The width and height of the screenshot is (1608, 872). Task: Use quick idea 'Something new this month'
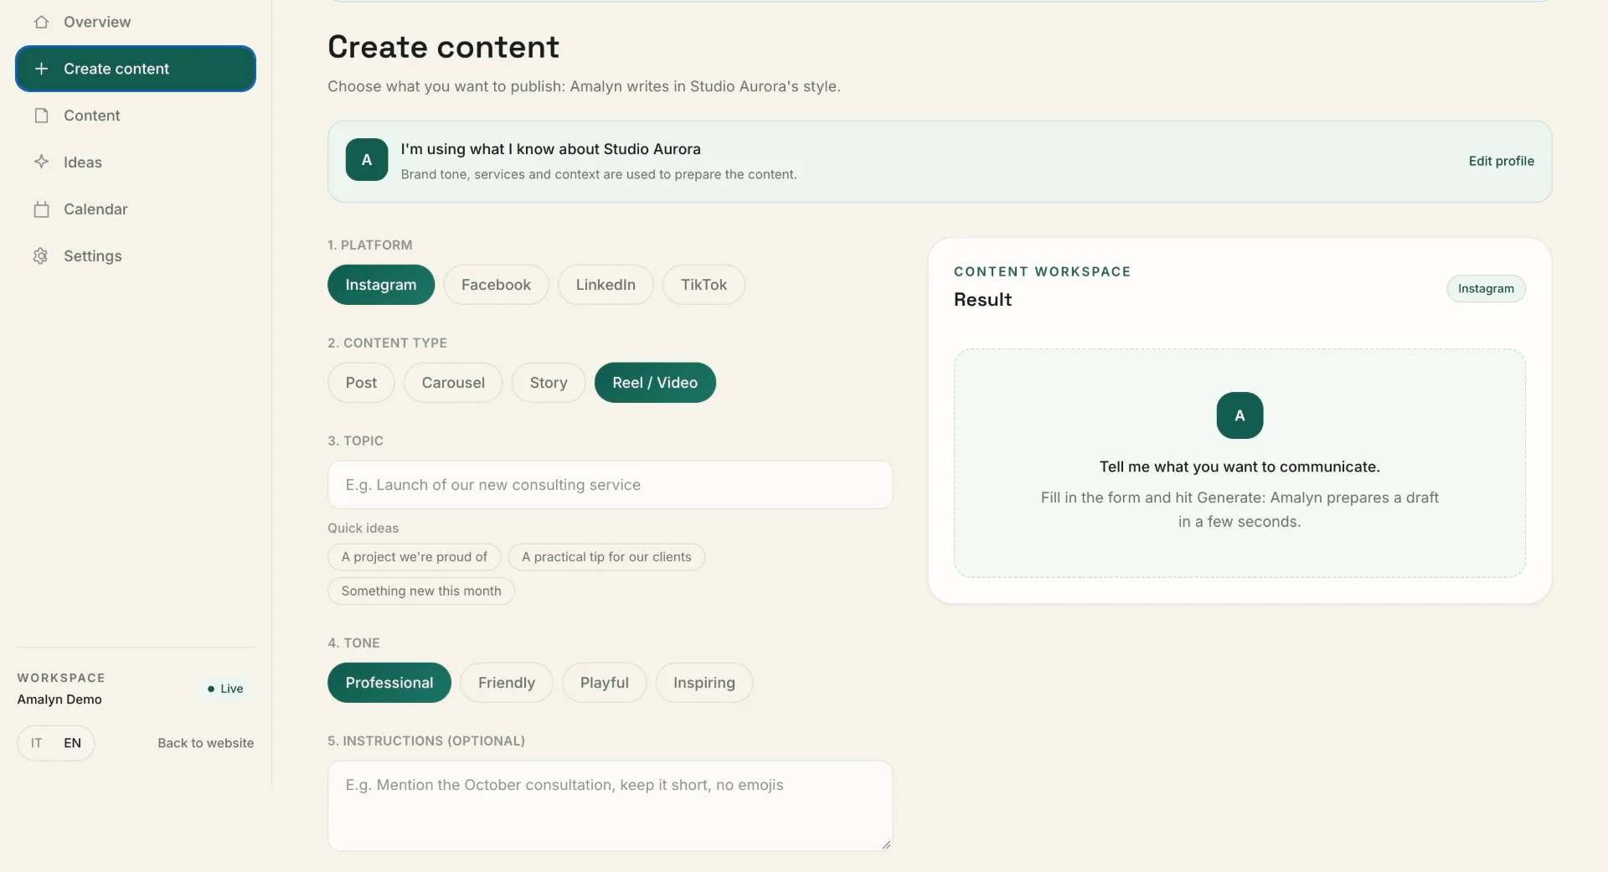[x=421, y=591]
